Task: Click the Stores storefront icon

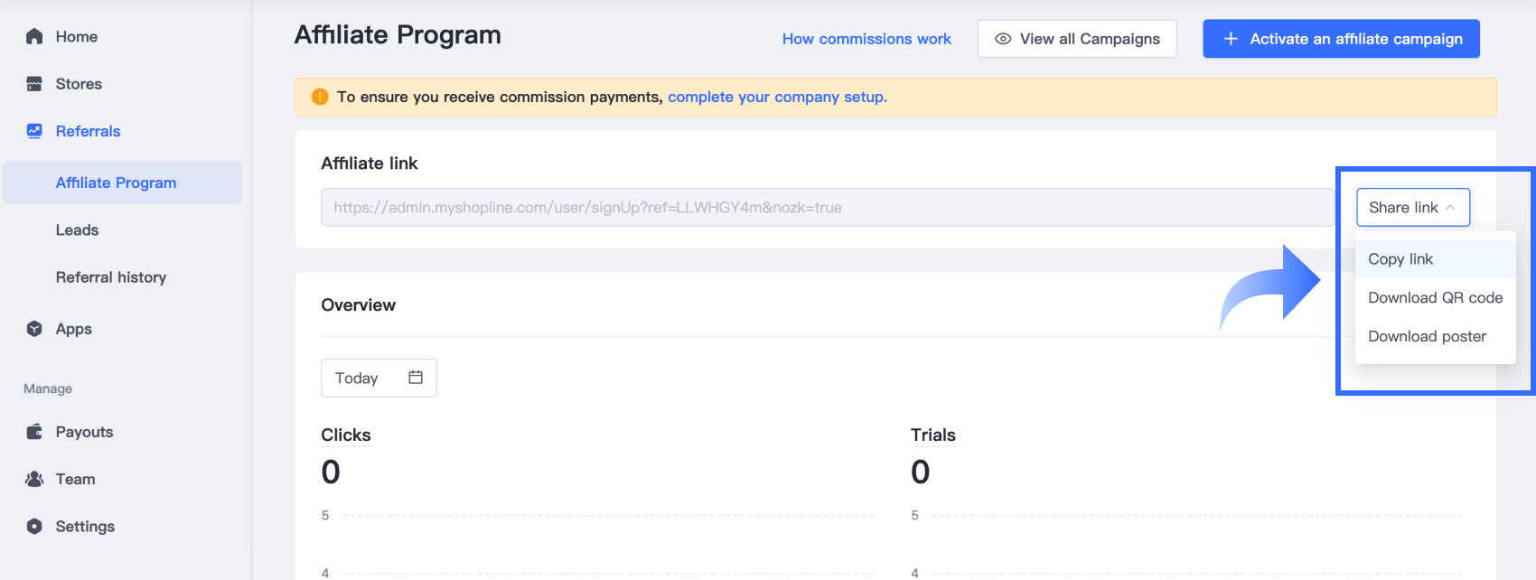Action: click(34, 84)
